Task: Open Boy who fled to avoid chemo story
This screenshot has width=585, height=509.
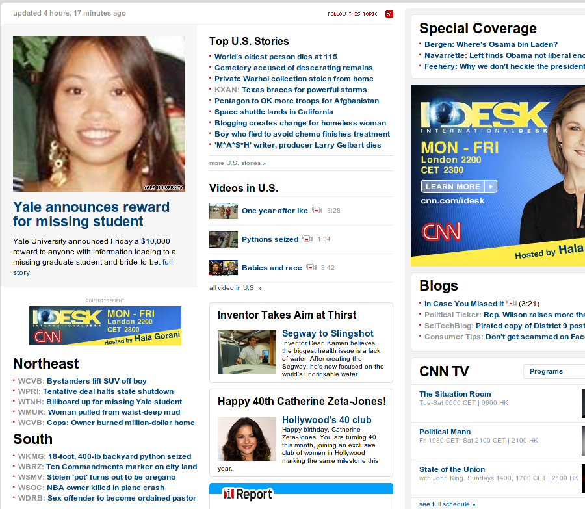Action: 302,134
